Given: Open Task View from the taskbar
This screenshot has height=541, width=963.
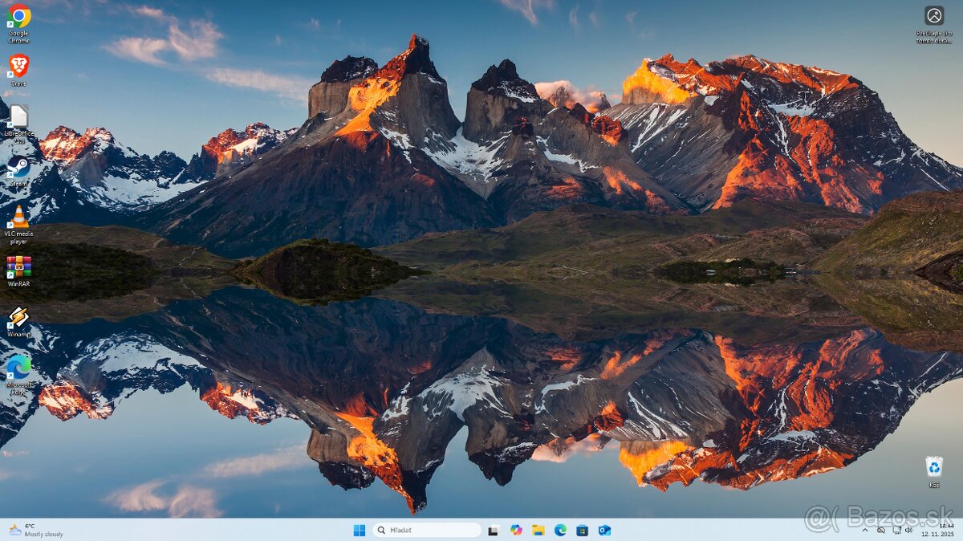Looking at the screenshot, I should (x=494, y=531).
